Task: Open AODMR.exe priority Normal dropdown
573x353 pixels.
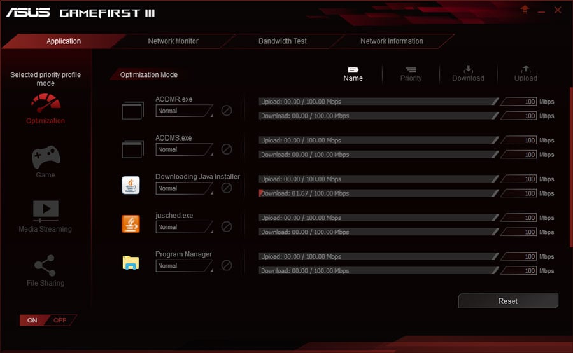Action: (x=185, y=111)
